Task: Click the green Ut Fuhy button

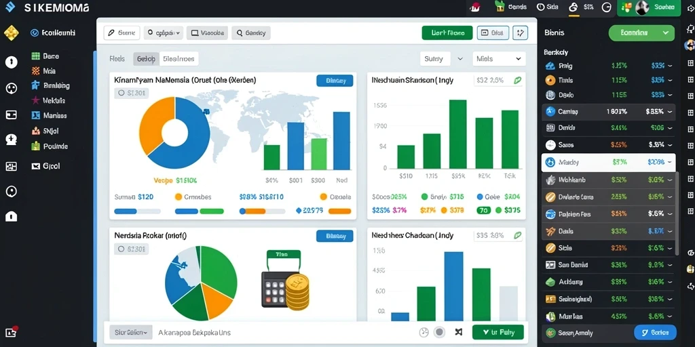Action: pos(497,332)
